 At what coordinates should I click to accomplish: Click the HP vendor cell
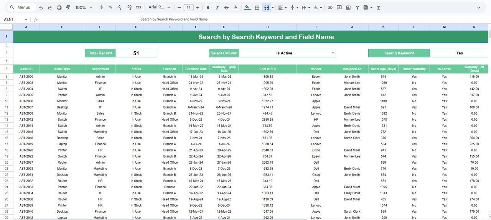(316, 120)
